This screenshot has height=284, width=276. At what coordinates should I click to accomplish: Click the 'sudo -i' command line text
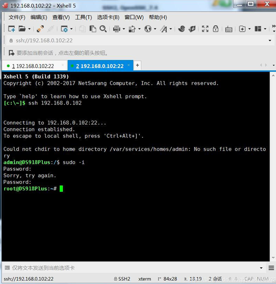[x=74, y=162]
